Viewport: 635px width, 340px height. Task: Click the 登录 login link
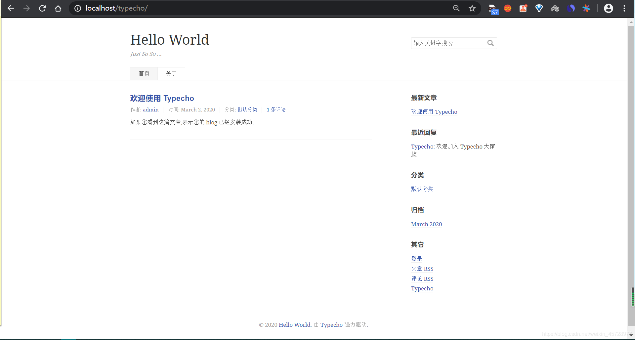point(417,259)
